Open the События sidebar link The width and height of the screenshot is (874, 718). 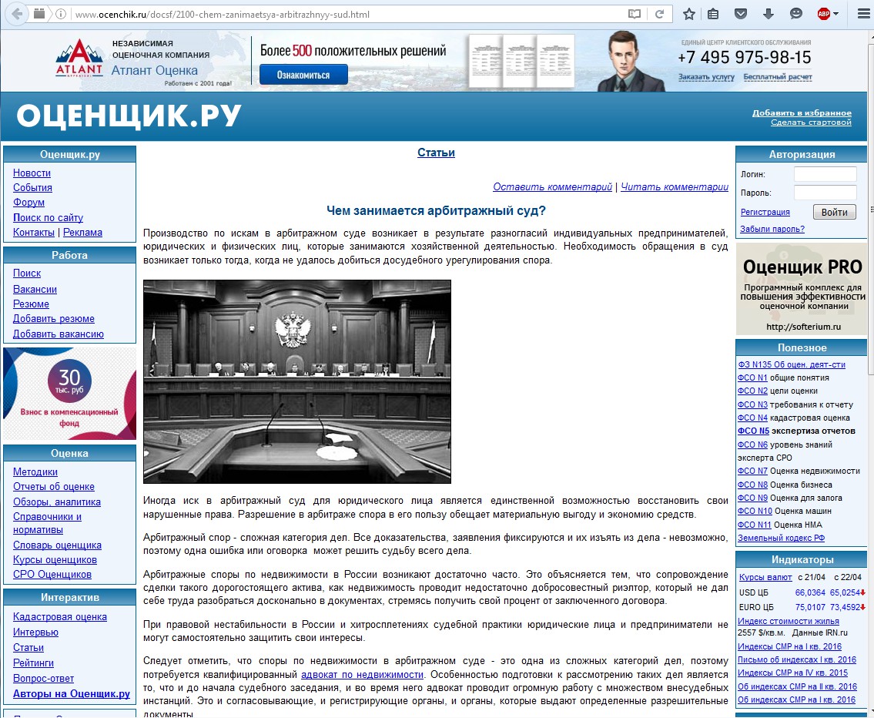[32, 187]
